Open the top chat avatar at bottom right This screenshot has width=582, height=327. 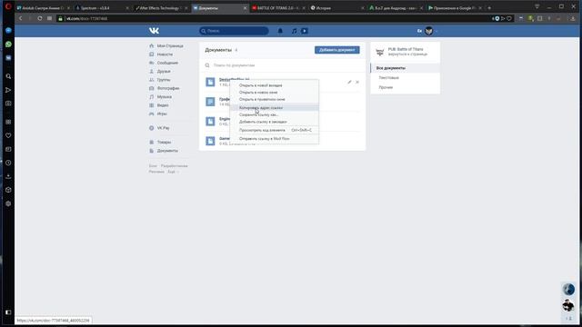(568, 289)
